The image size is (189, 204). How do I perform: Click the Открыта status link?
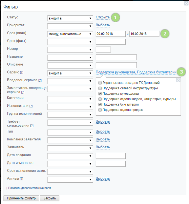102,17
